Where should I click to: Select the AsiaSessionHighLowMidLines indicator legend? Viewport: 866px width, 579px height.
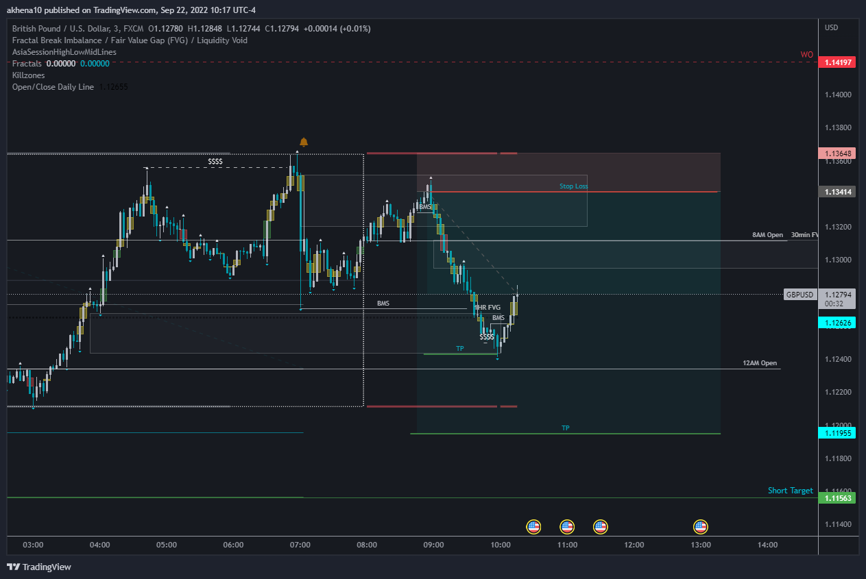point(64,51)
